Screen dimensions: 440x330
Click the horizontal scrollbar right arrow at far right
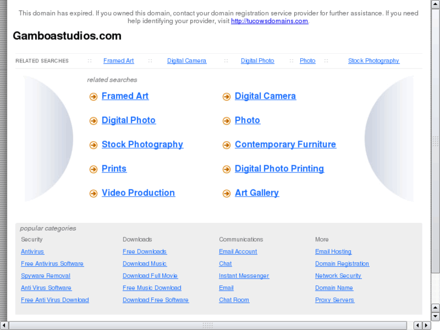[x=427, y=325]
